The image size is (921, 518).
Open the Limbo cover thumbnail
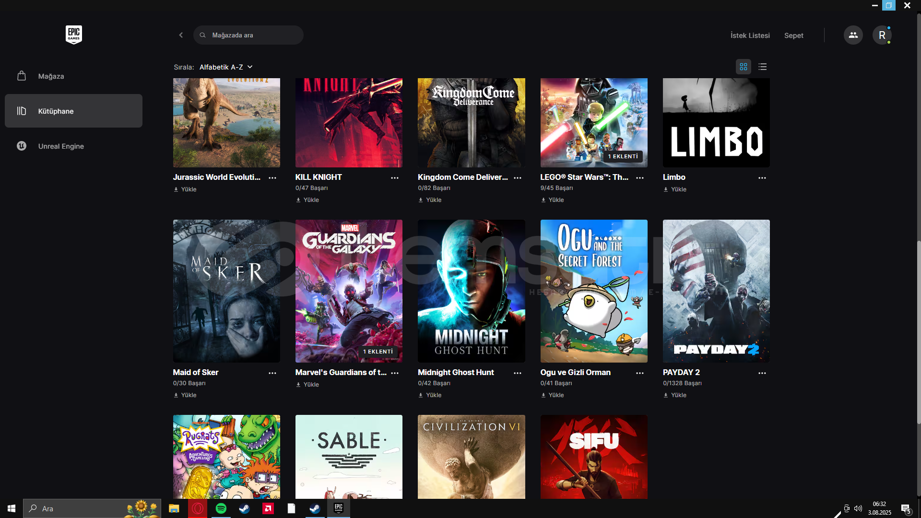tap(716, 123)
